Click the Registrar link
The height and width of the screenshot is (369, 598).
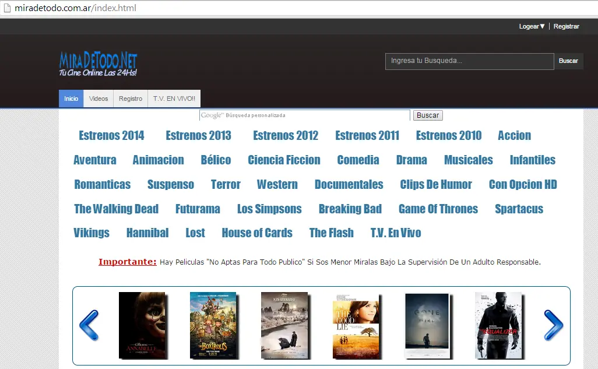567,26
